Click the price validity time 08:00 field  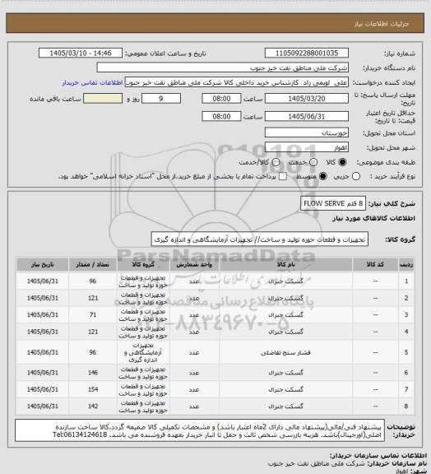(221, 116)
